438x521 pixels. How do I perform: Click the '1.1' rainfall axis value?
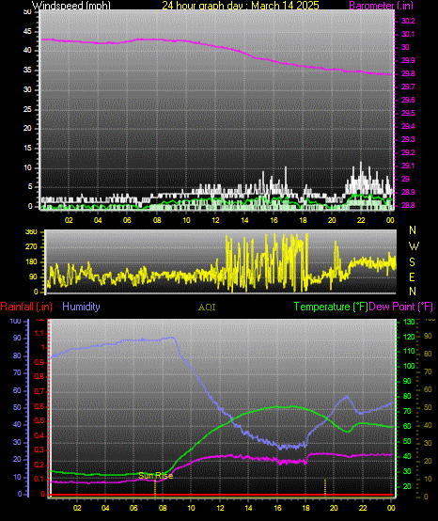(39, 333)
